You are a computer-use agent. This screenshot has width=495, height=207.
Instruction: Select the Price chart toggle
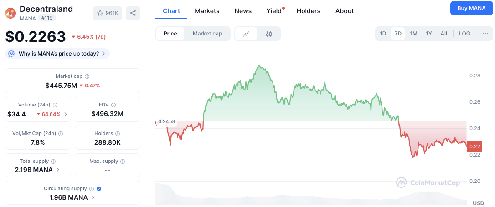point(170,34)
